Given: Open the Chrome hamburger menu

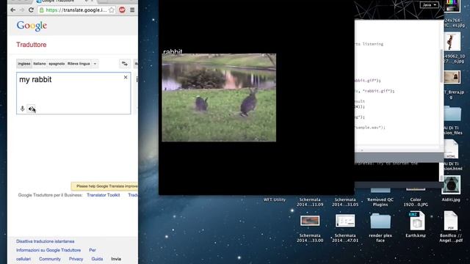Looking at the screenshot, I should click(132, 10).
